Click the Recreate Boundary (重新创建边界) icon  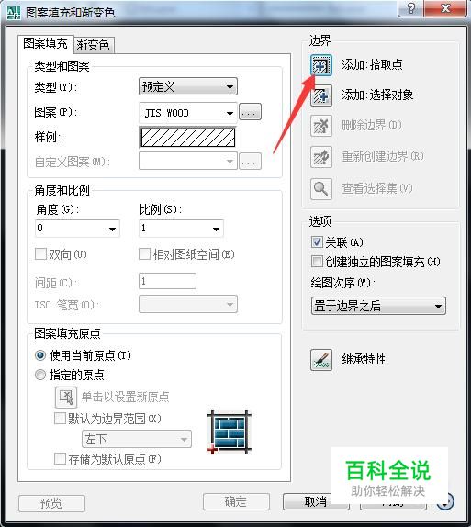pos(321,157)
